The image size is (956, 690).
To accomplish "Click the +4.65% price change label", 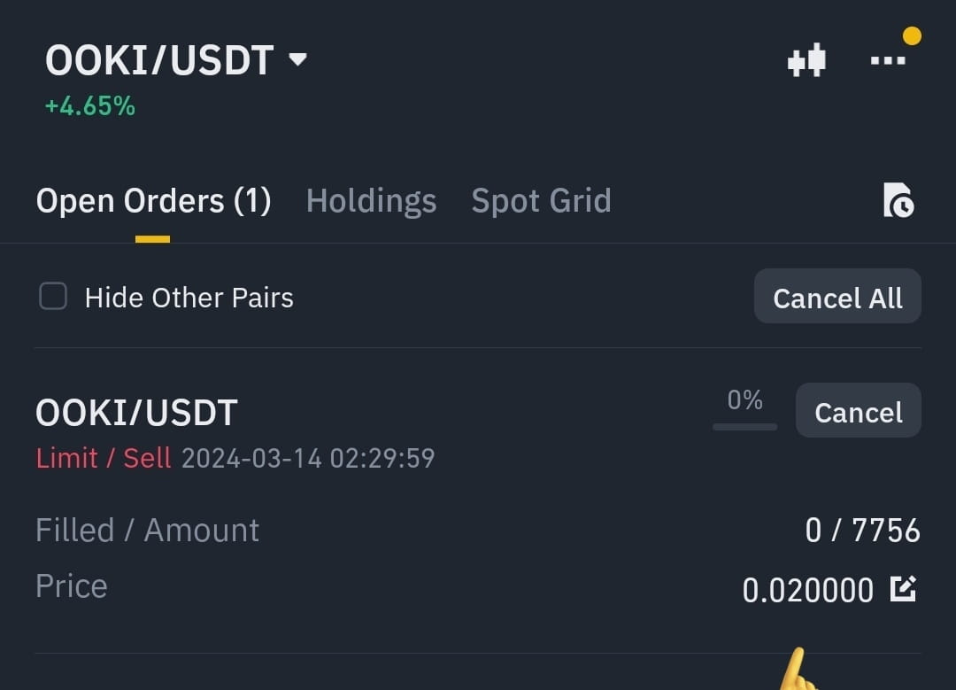I will (x=89, y=106).
